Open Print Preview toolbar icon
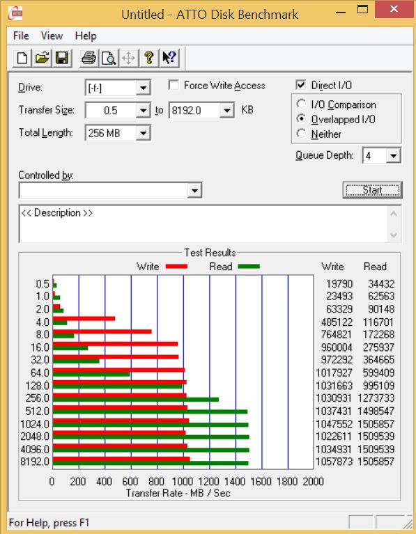This screenshot has height=534, width=416. (109, 58)
